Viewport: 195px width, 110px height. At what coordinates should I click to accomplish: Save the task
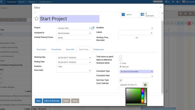[38, 101]
